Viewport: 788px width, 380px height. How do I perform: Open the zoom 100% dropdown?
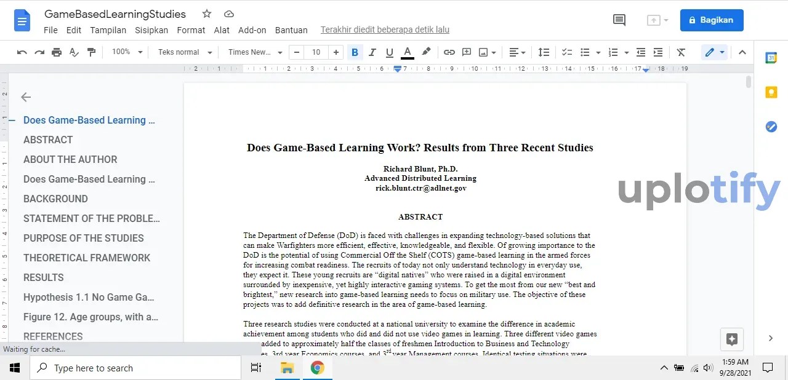click(x=127, y=52)
